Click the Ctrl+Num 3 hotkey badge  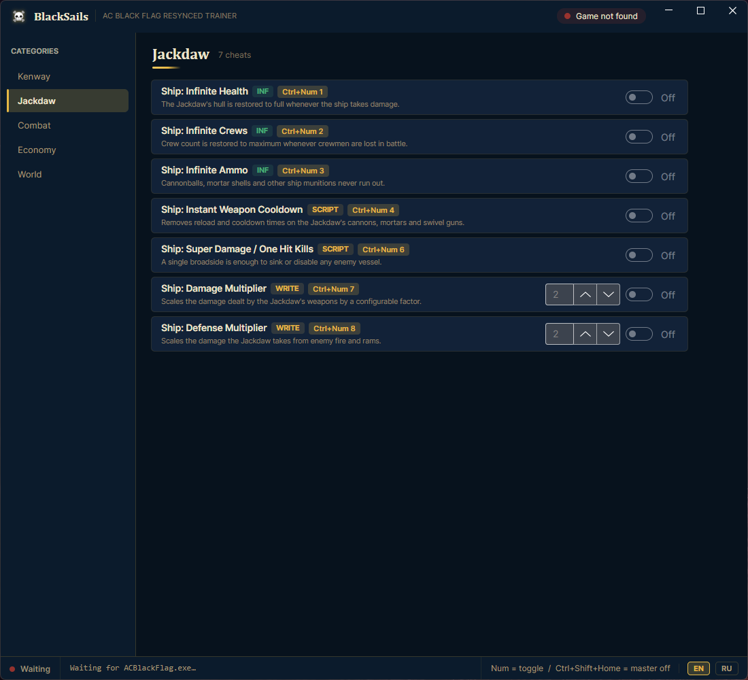(x=303, y=171)
